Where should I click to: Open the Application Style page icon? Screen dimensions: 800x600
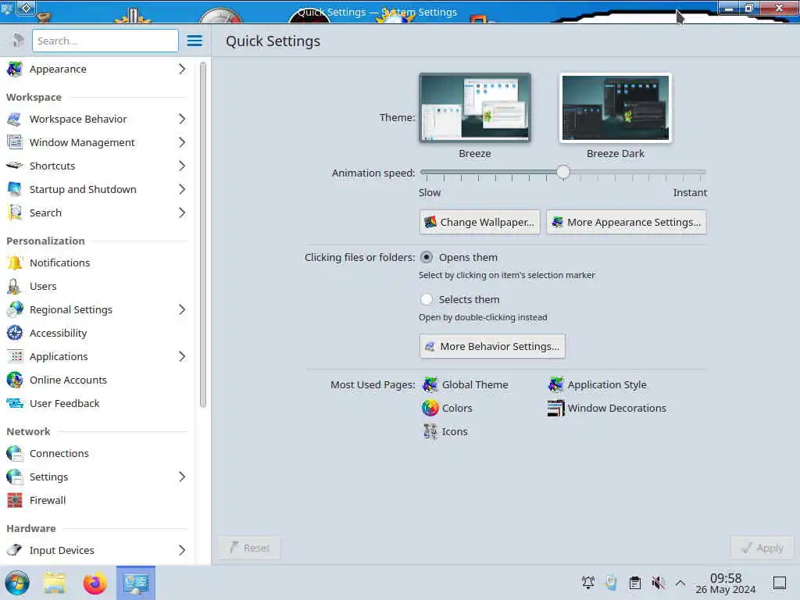(x=555, y=384)
